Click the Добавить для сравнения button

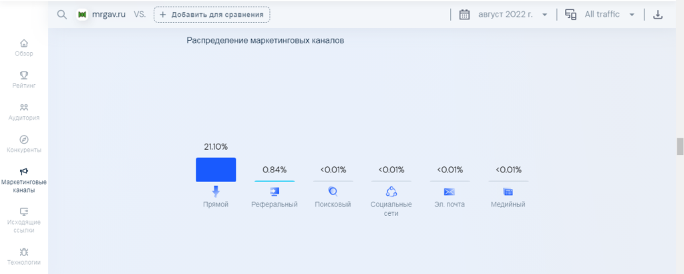coord(212,15)
